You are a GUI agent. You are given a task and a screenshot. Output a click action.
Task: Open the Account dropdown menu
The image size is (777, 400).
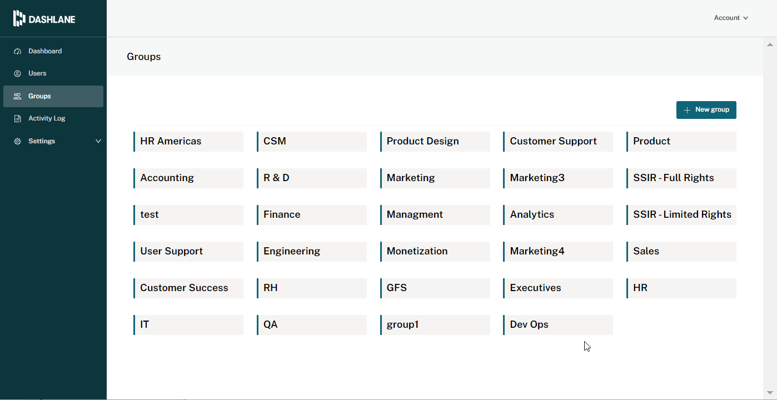pyautogui.click(x=731, y=18)
